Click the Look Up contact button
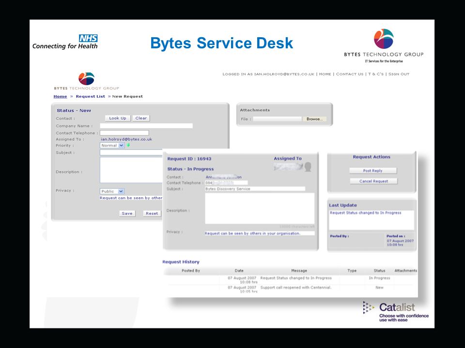Image resolution: width=465 pixels, height=348 pixels. pyautogui.click(x=118, y=118)
